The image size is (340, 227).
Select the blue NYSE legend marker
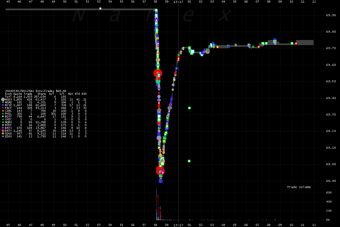pyautogui.click(x=3, y=105)
